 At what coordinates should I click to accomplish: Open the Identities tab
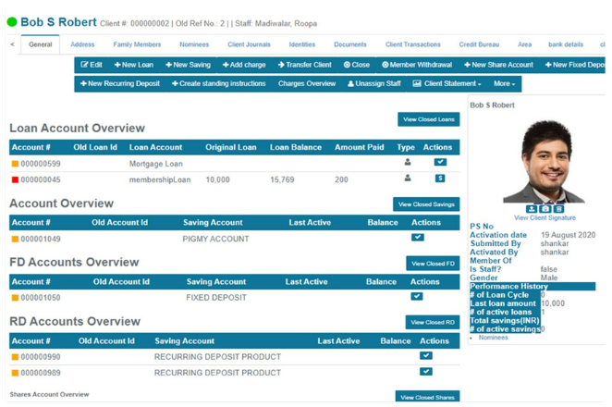[302, 44]
